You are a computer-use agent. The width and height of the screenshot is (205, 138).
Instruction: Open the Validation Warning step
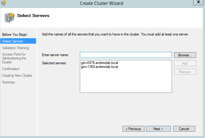[15, 48]
